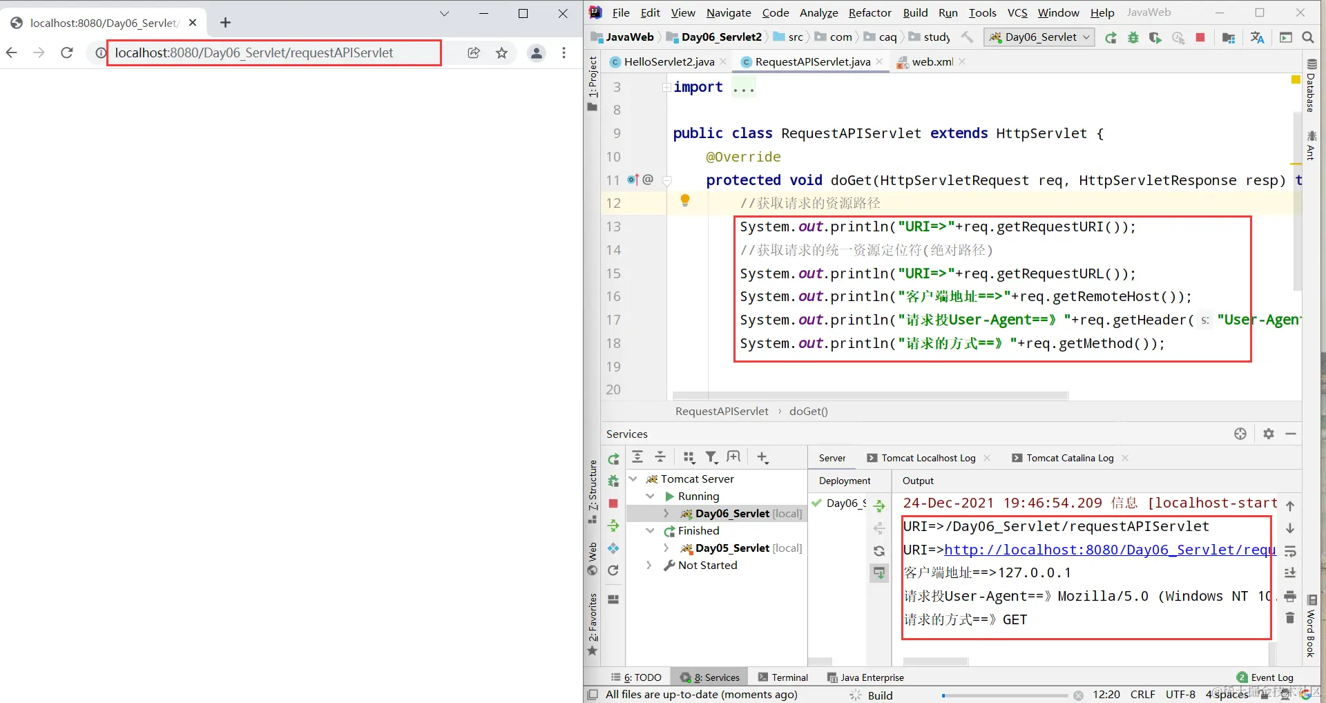
Task: Expand the folded import block on line 3
Action: click(666, 87)
